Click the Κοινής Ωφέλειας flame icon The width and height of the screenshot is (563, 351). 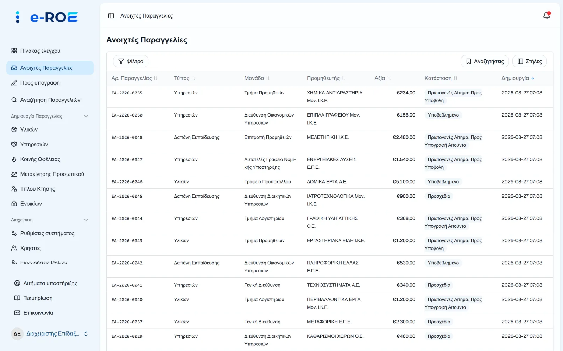14,159
